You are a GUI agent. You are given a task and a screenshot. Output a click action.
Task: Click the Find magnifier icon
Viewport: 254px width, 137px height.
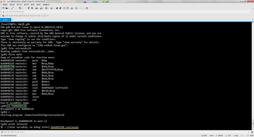coord(32,8)
